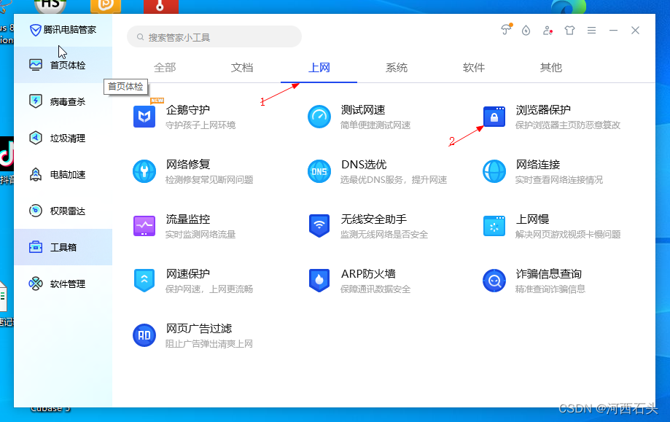Click the 诈骗信息查询 title text
This screenshot has width=670, height=422.
(x=549, y=274)
